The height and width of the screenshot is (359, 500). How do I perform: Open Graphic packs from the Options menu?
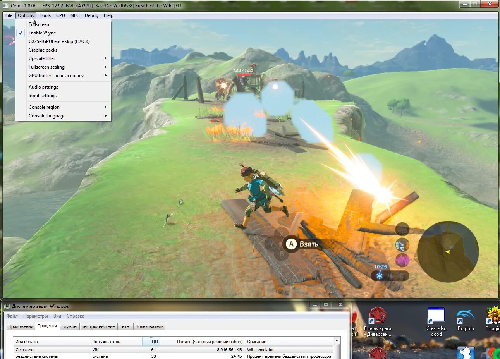click(x=63, y=50)
